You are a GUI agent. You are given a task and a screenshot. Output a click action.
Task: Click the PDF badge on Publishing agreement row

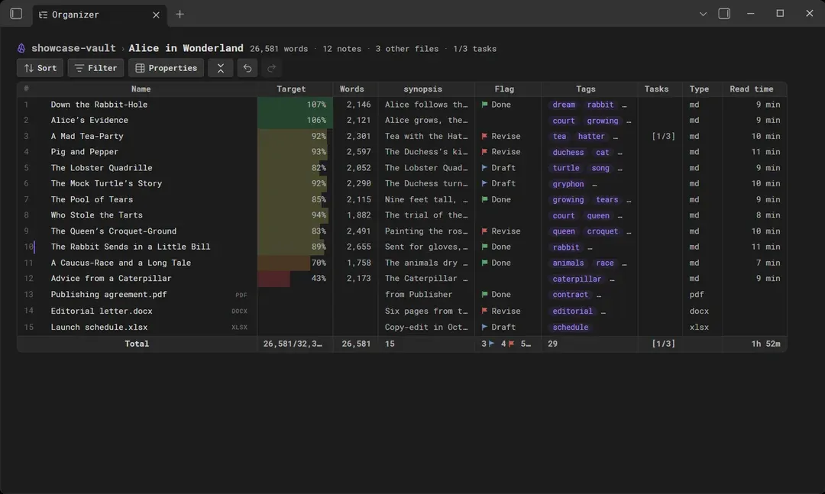click(241, 295)
